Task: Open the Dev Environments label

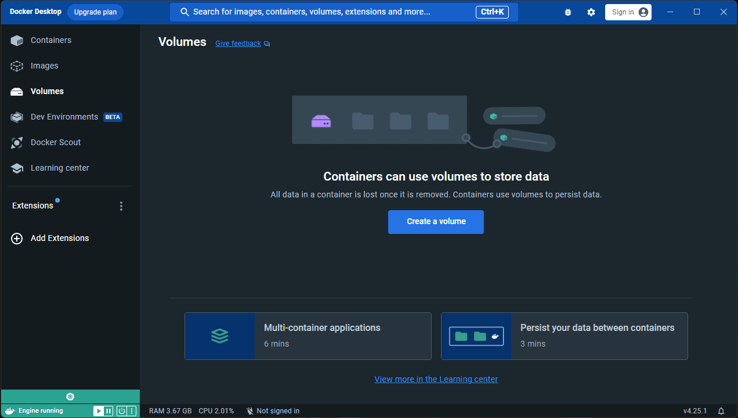Action: [x=64, y=117]
